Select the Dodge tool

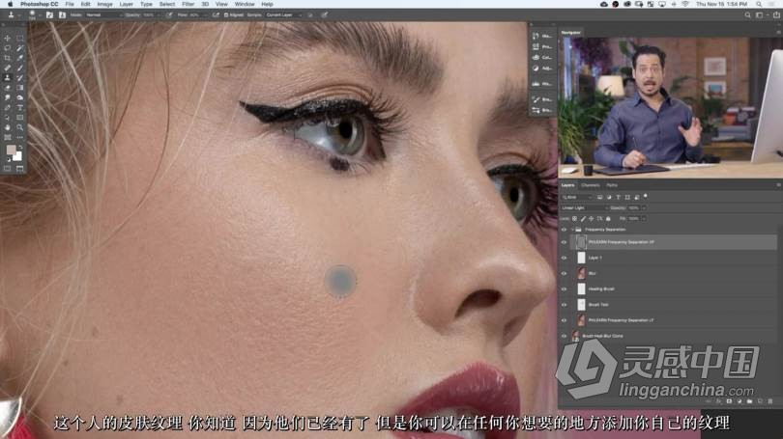pos(20,97)
